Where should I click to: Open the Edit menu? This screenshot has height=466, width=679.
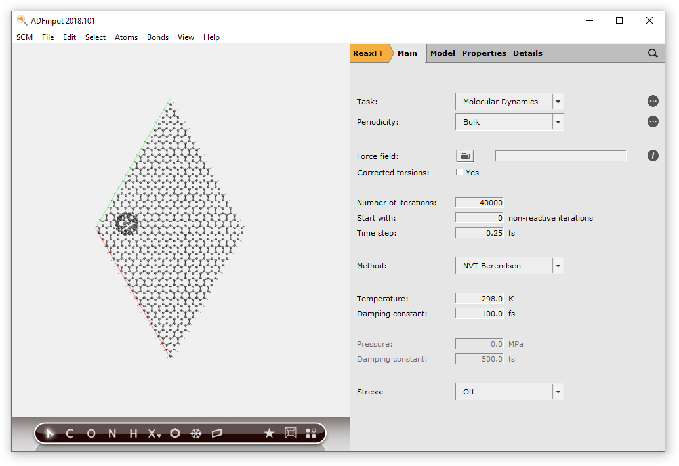pyautogui.click(x=70, y=37)
